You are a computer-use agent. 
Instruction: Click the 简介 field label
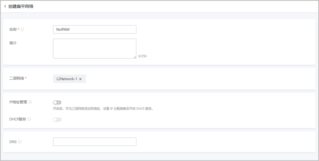13,43
